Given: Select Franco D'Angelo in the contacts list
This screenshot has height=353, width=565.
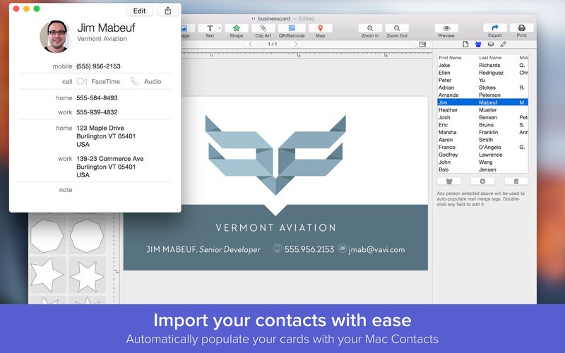Looking at the screenshot, I should [x=482, y=148].
